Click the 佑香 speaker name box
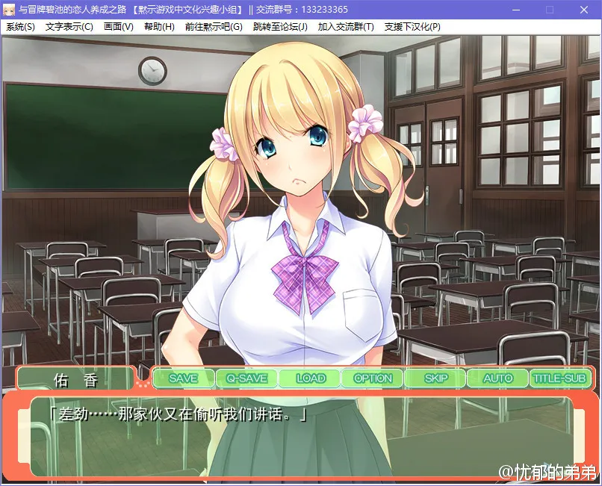This screenshot has width=602, height=486. (76, 379)
